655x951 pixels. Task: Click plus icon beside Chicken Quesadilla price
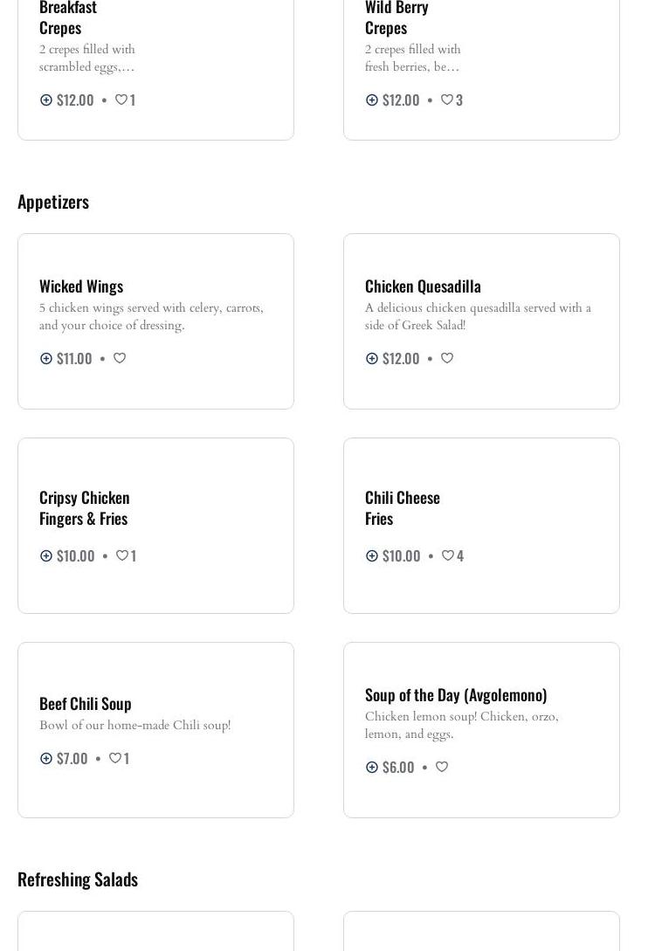(372, 358)
